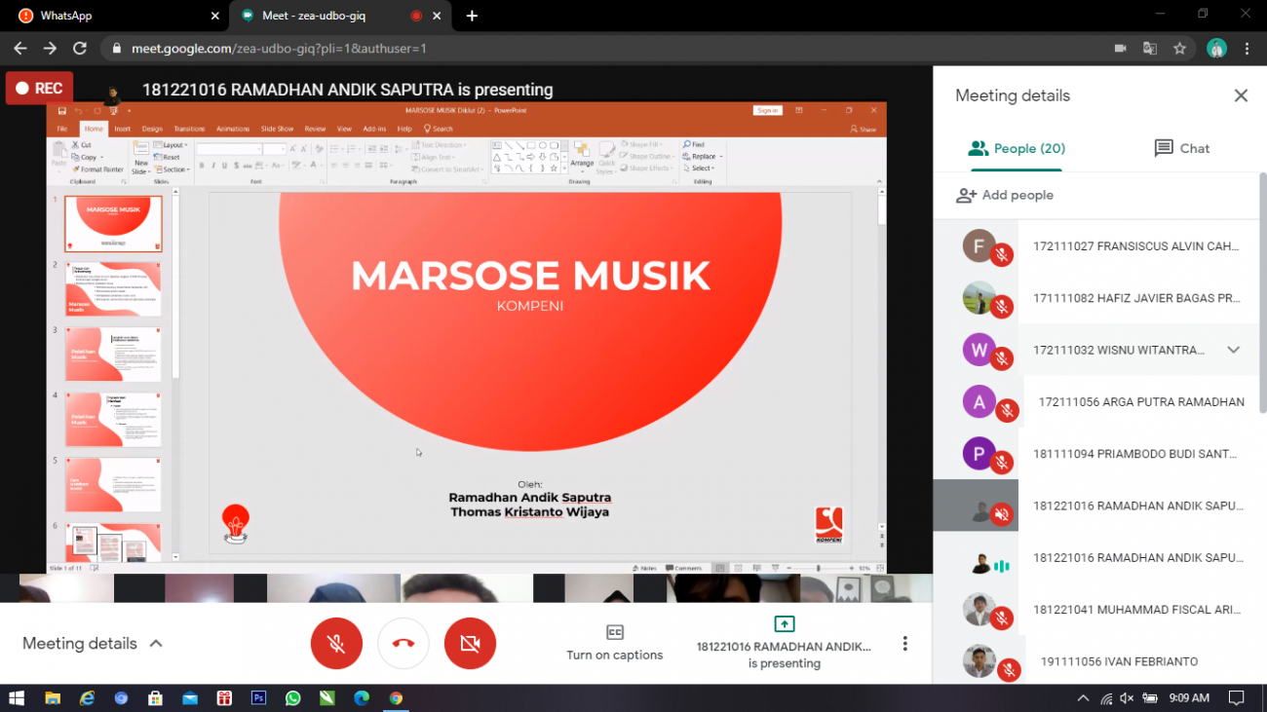Reload the Google Meet page
The image size is (1267, 712).
[x=80, y=48]
